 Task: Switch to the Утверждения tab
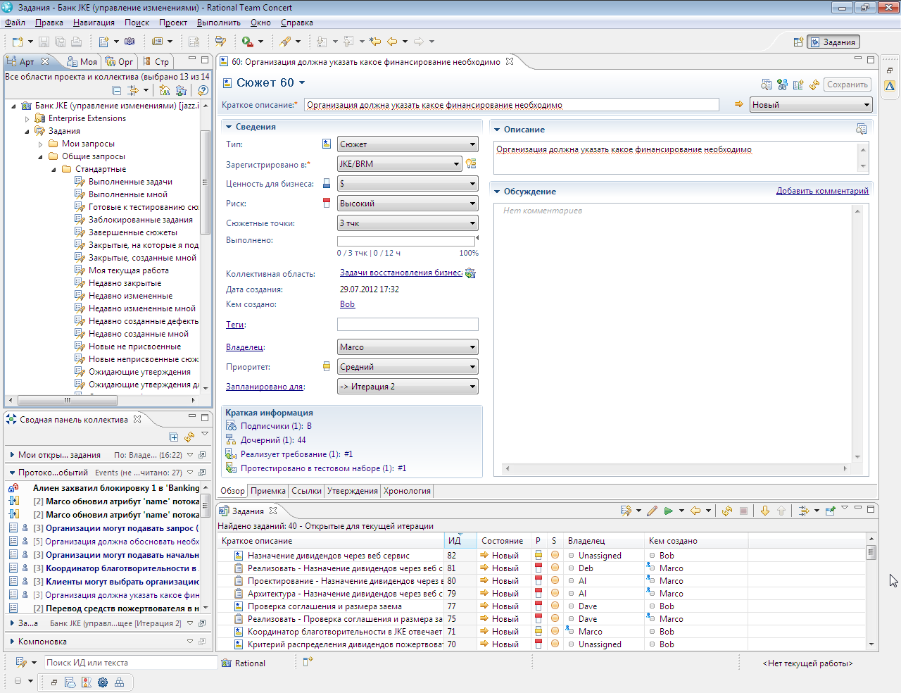tap(353, 491)
